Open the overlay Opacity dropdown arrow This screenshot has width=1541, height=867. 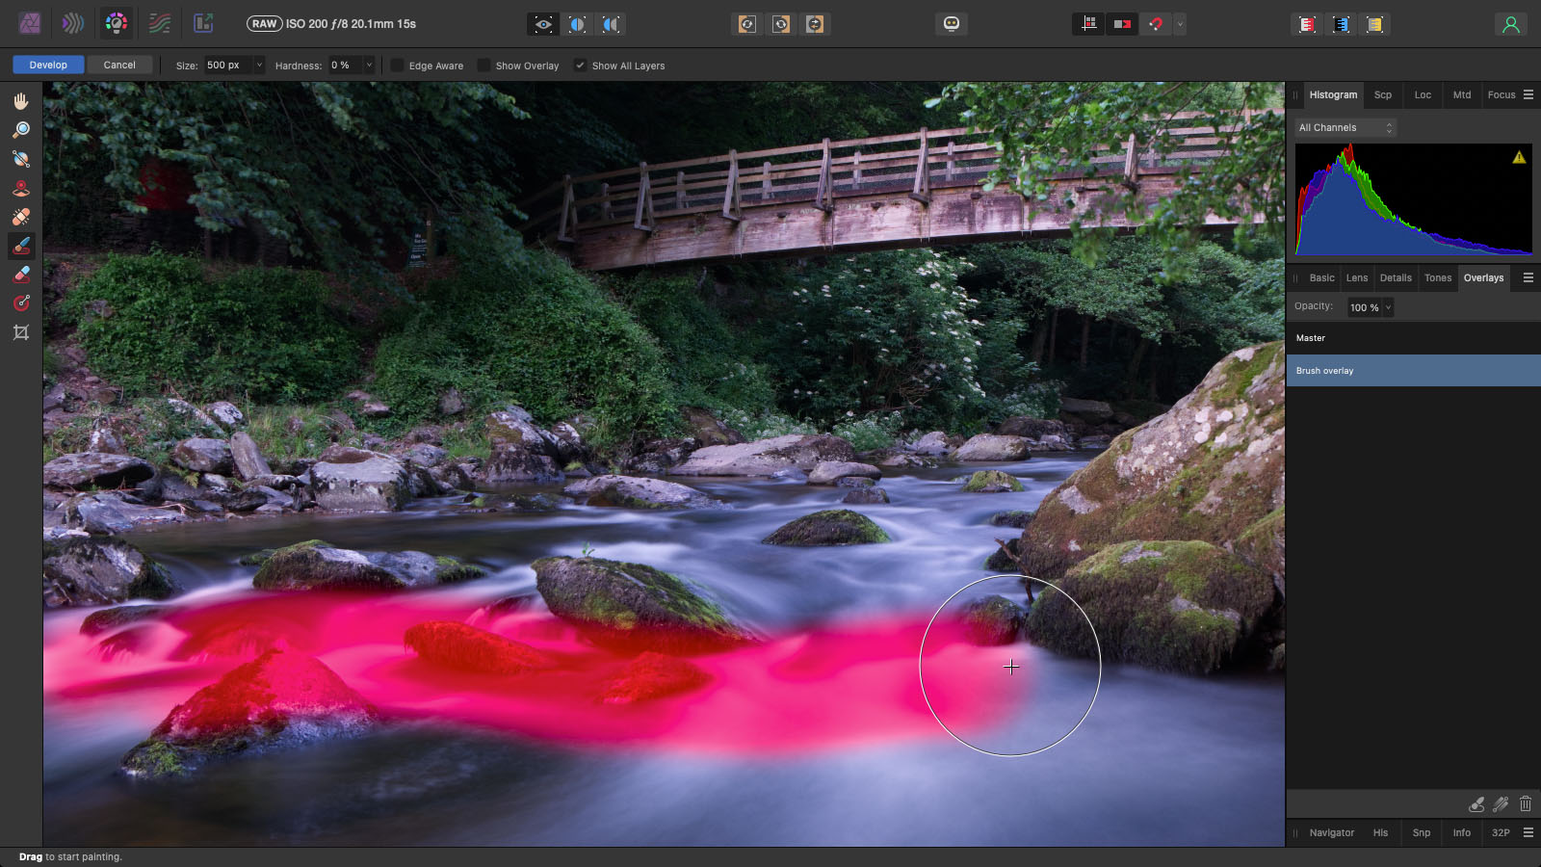click(1388, 307)
